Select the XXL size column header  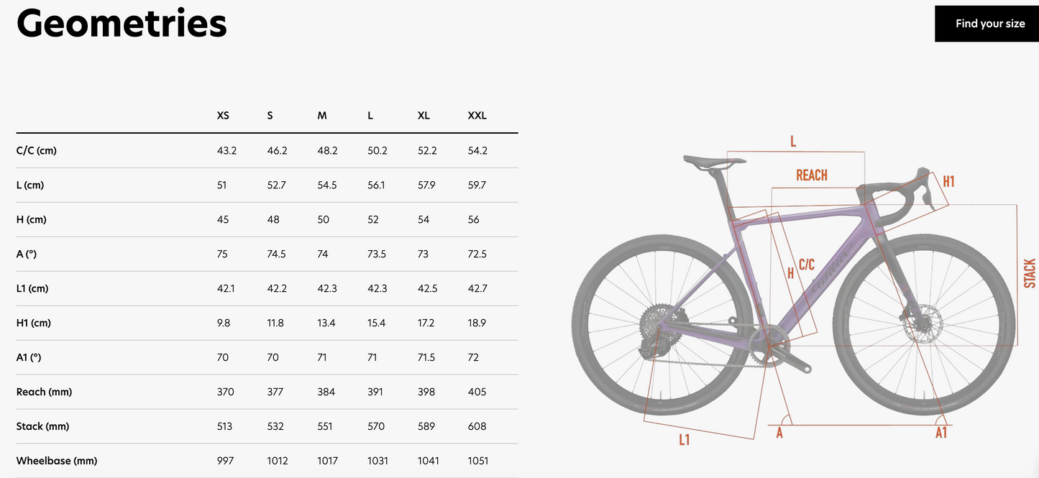[477, 116]
